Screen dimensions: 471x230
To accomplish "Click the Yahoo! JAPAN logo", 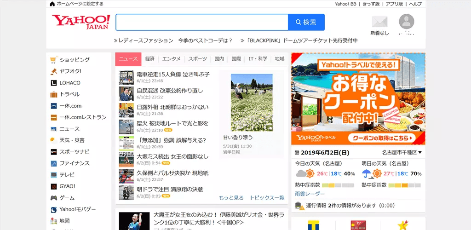I will pyautogui.click(x=81, y=22).
